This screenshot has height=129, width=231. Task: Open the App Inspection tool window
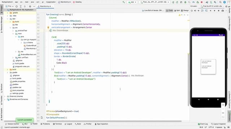click(x=101, y=124)
